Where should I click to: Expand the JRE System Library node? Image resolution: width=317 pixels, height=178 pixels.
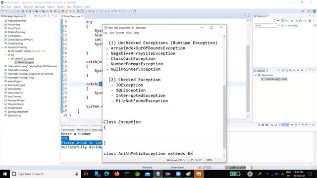(5, 51)
